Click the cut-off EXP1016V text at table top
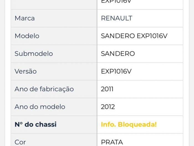This screenshot has width=194, height=146. coord(116,2)
